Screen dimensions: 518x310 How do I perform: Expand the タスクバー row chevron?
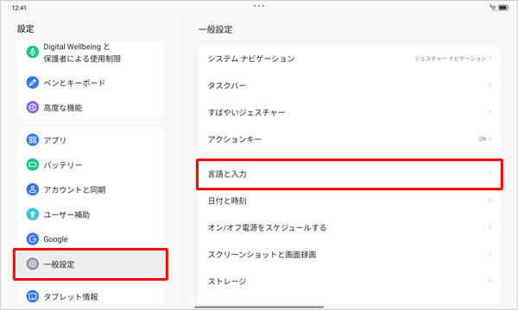click(x=490, y=85)
